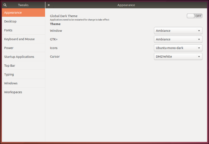Open the GTK+ theme dropdown

pos(178,39)
